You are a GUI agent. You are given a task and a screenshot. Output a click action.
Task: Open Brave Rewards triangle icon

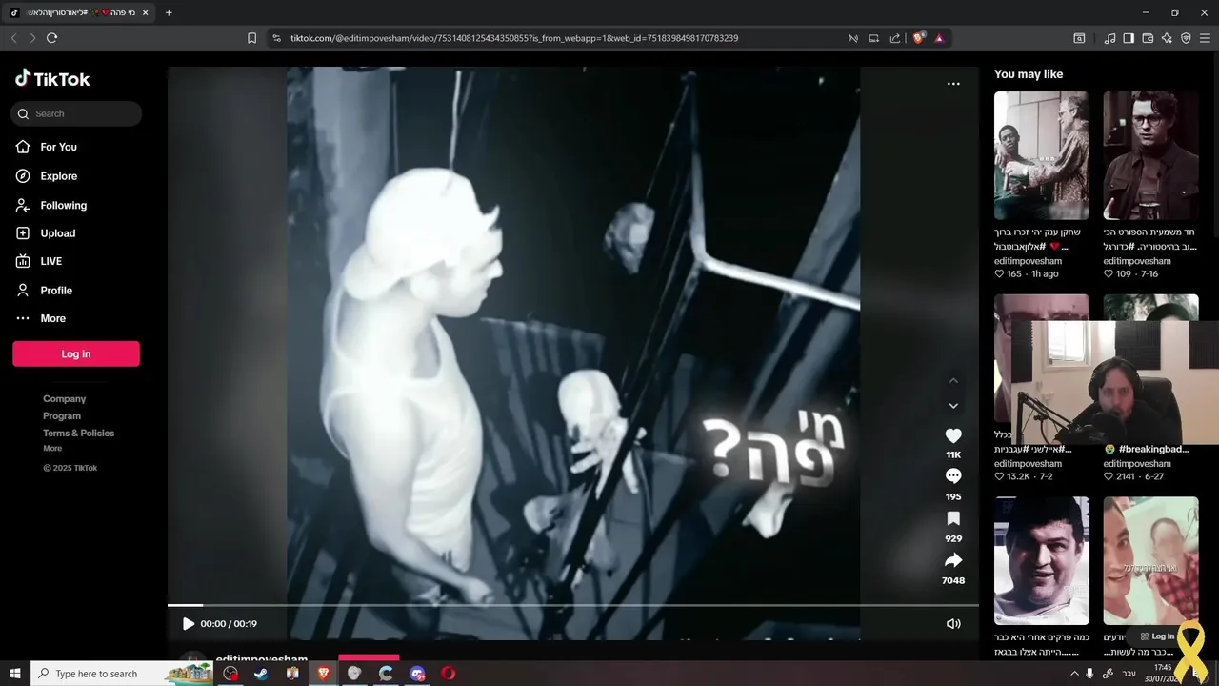point(939,38)
